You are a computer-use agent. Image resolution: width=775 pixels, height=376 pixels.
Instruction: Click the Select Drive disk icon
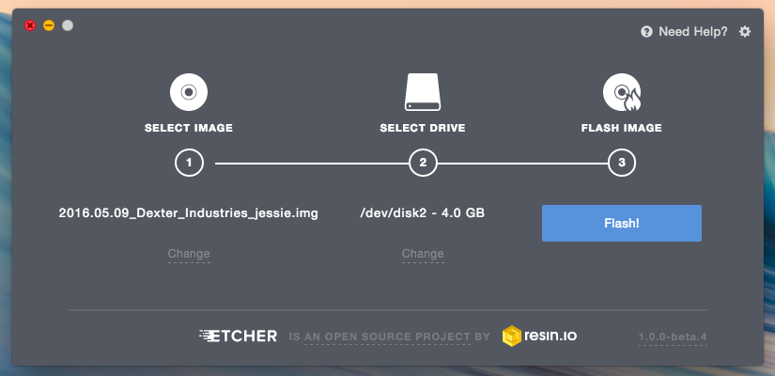pyautogui.click(x=423, y=92)
